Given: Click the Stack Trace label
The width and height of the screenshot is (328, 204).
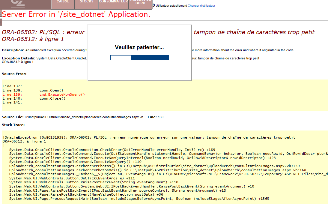Looking at the screenshot, I should click(x=13, y=124).
